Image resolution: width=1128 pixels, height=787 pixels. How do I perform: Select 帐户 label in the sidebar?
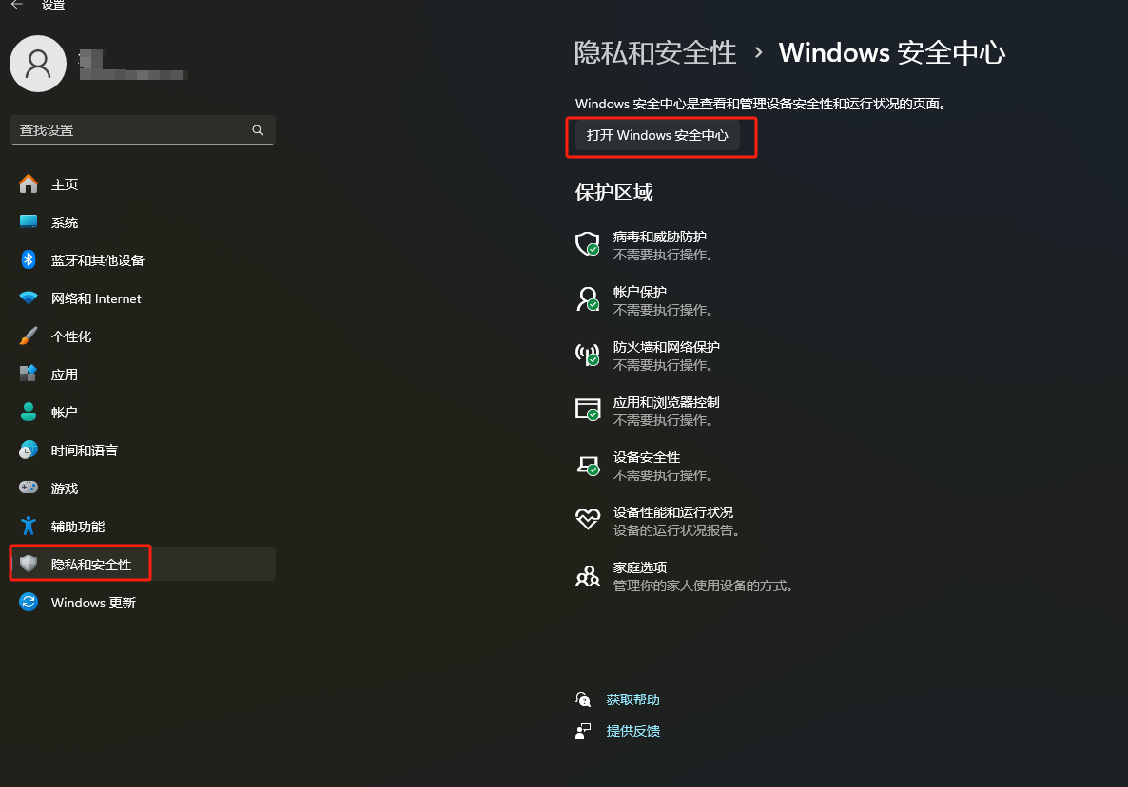[64, 413]
